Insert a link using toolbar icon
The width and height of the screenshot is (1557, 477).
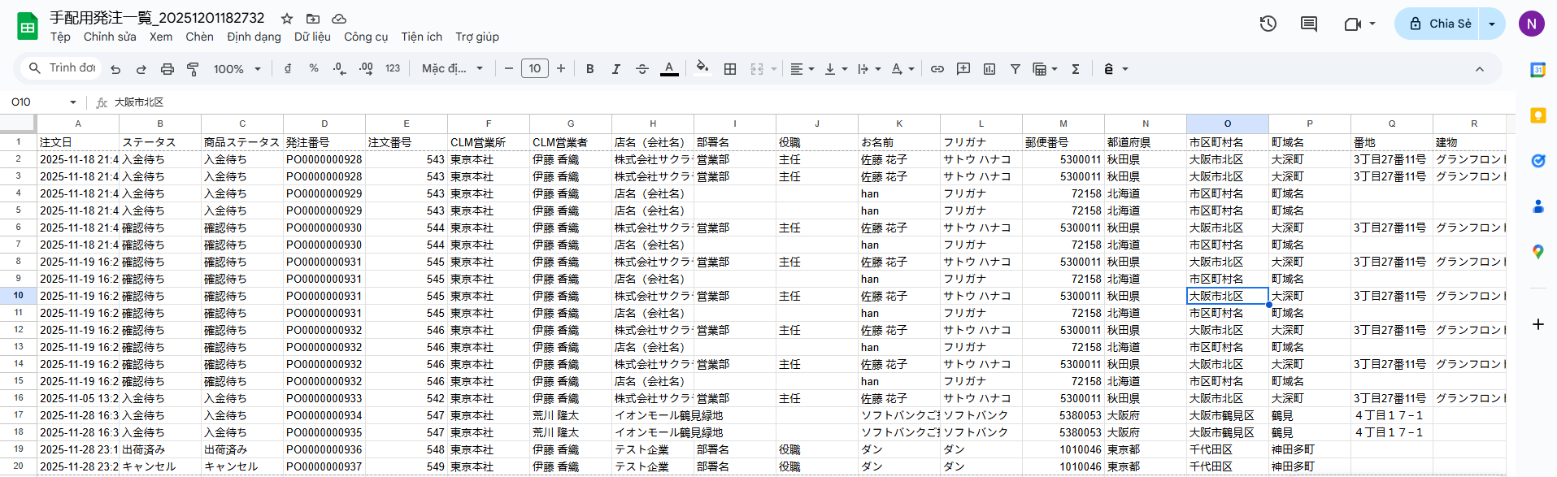937,69
